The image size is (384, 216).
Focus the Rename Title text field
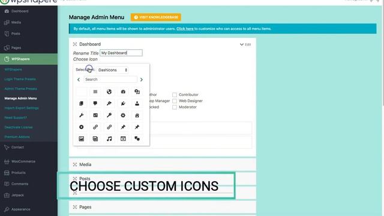tap(121, 53)
